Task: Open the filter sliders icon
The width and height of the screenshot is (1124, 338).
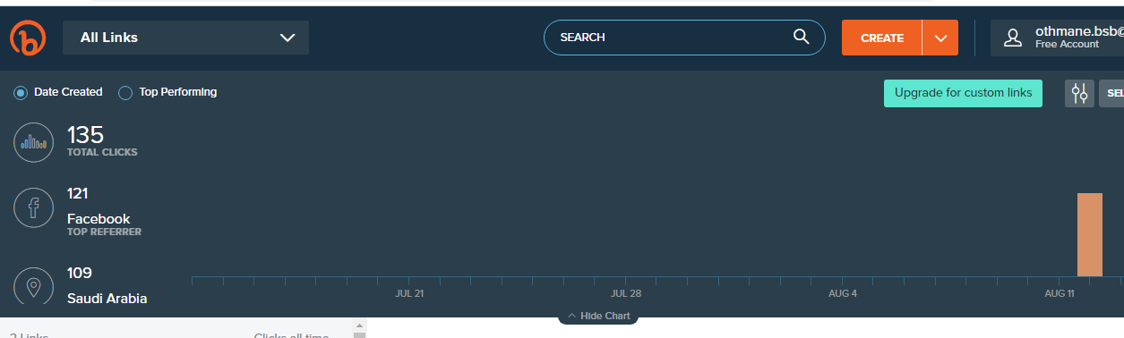Action: tap(1079, 93)
